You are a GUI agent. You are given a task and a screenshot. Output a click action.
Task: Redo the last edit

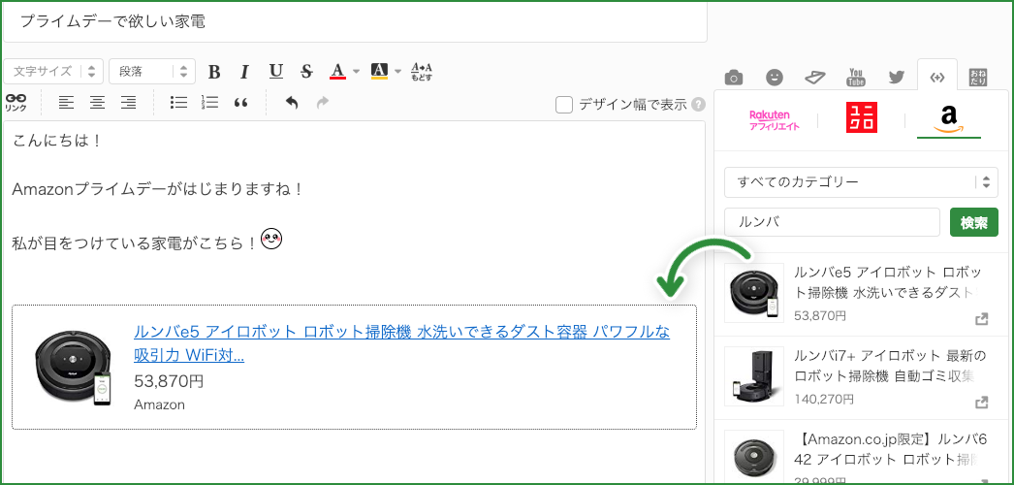pos(323,102)
